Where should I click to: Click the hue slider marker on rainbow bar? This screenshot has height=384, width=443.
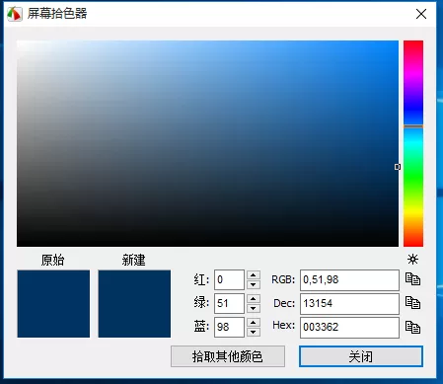pyautogui.click(x=413, y=126)
